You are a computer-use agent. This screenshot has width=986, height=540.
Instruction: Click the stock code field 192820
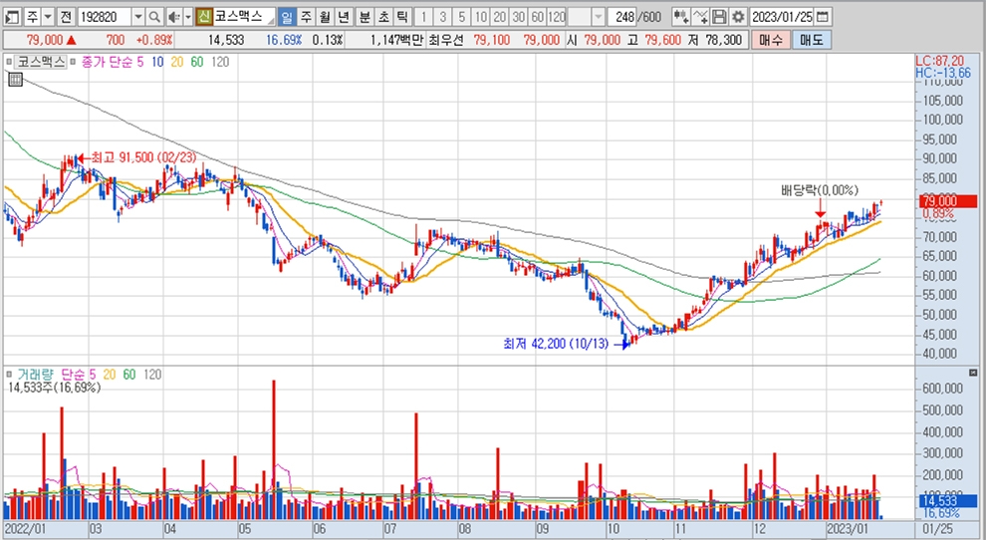point(105,16)
